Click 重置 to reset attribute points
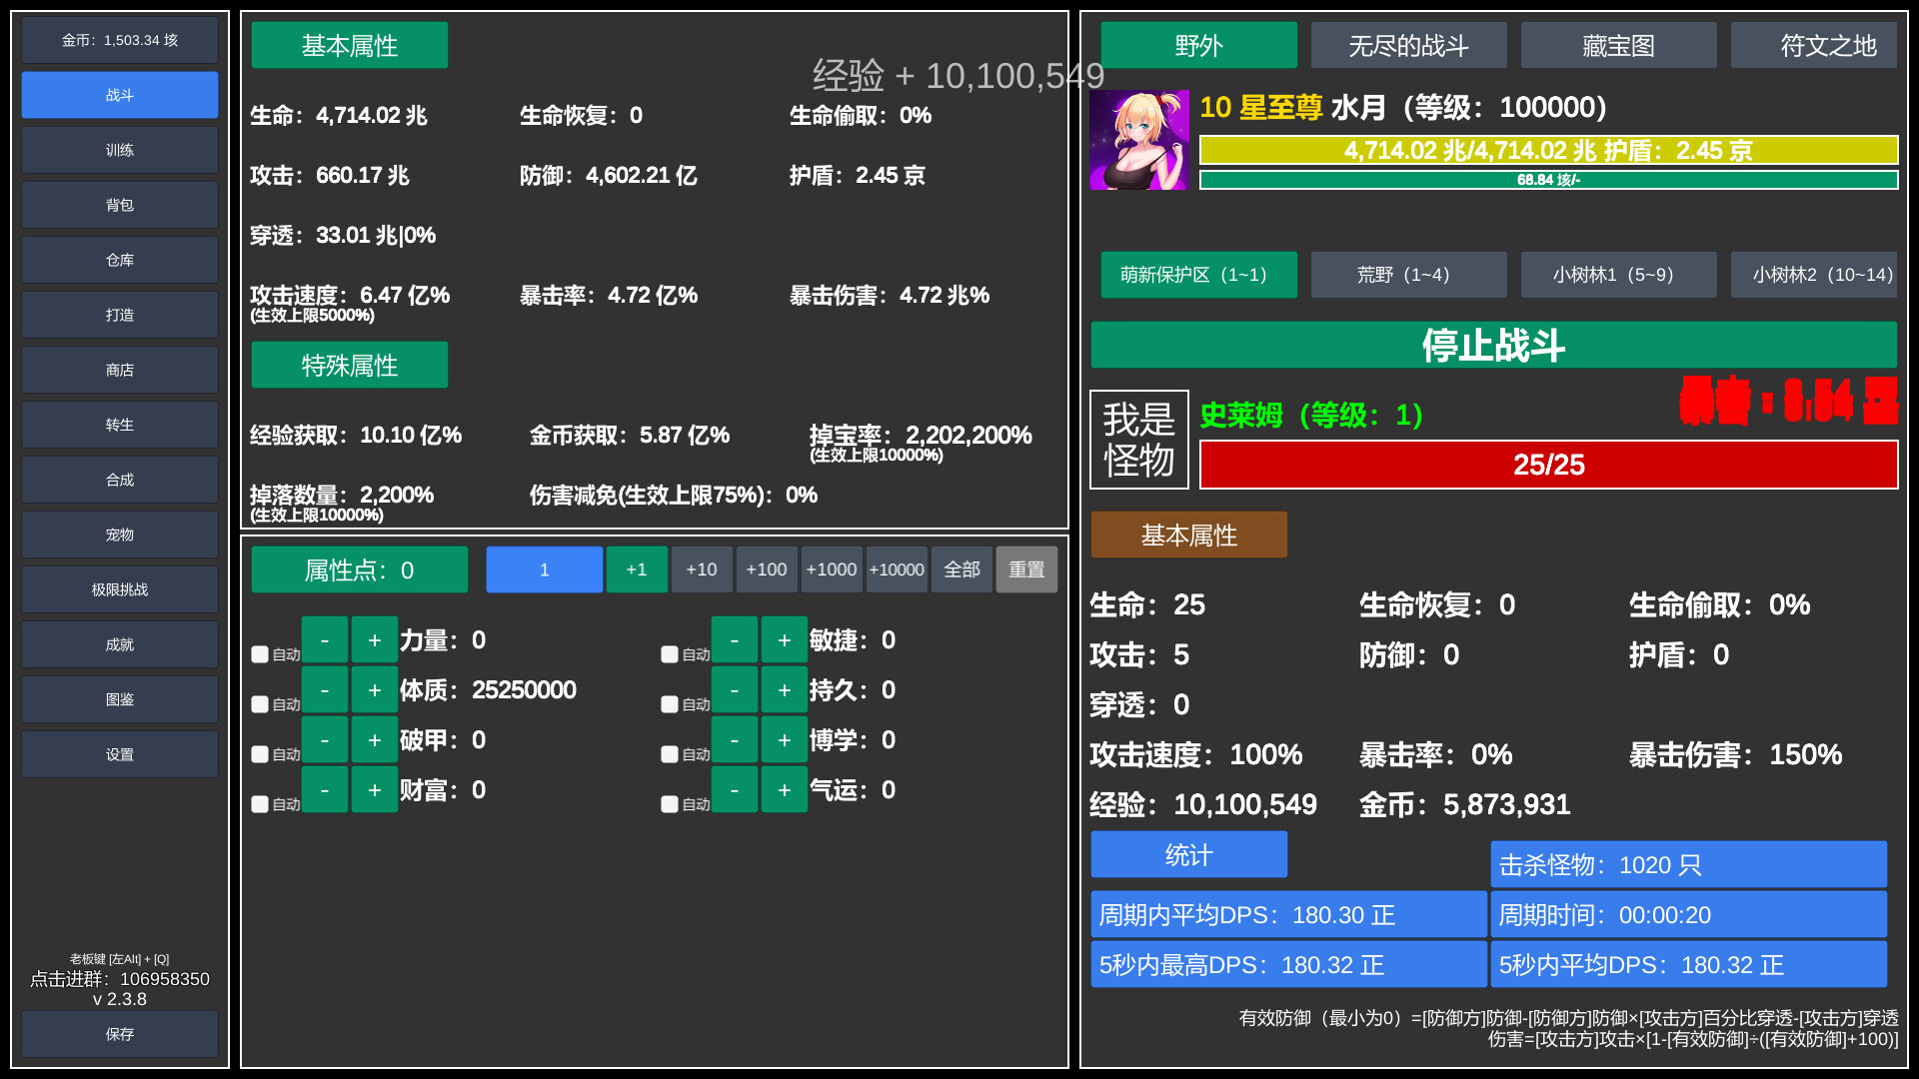The image size is (1919, 1079). coord(1026,569)
